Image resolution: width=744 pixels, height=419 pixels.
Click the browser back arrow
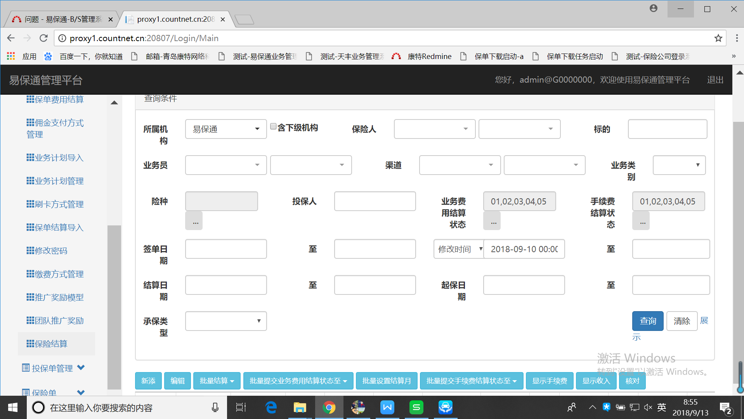[x=11, y=38]
